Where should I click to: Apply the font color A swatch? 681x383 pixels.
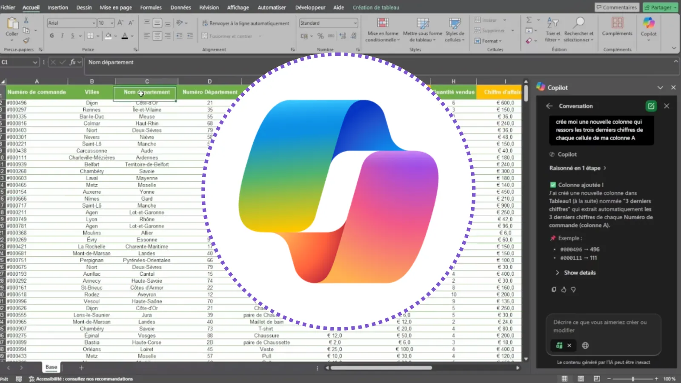pyautogui.click(x=125, y=36)
